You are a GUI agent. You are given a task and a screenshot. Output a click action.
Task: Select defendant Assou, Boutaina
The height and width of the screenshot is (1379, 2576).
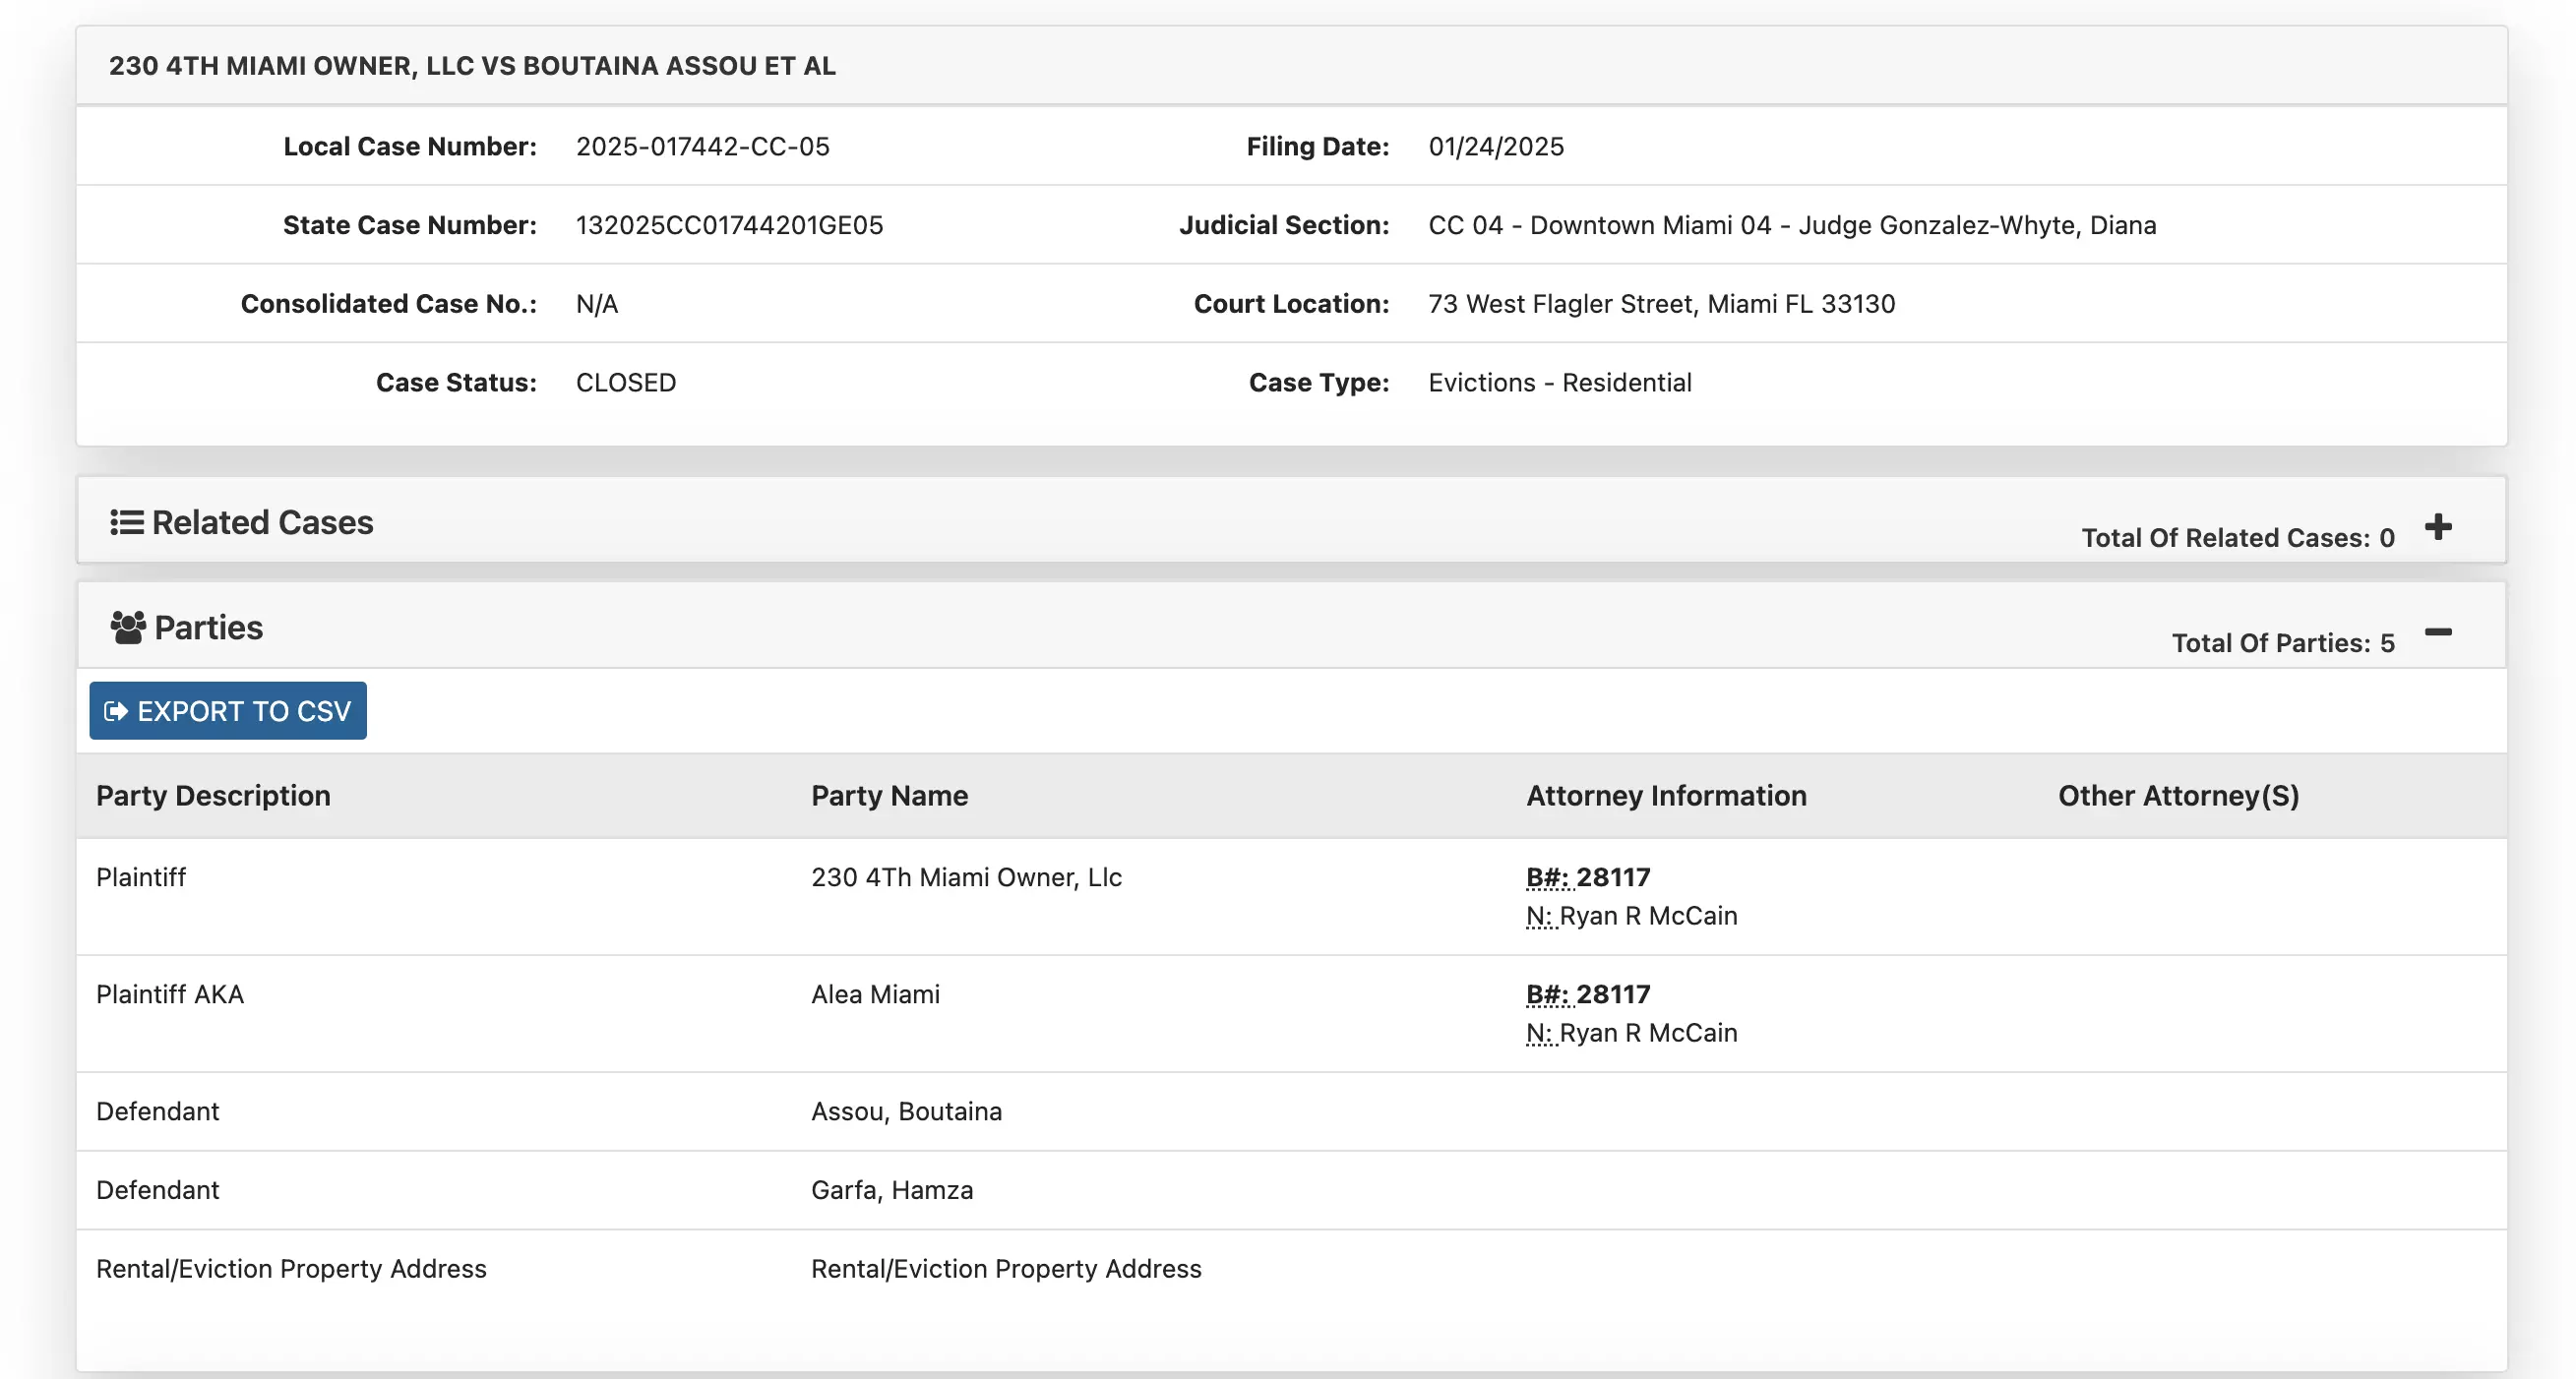tap(906, 1111)
